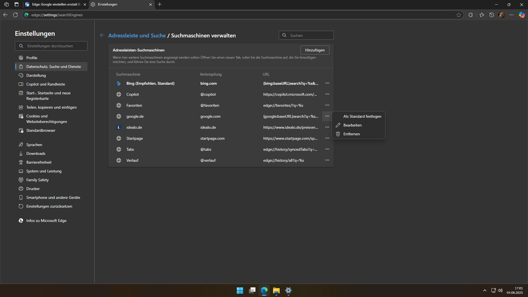Open more options for Bing row

(x=327, y=83)
